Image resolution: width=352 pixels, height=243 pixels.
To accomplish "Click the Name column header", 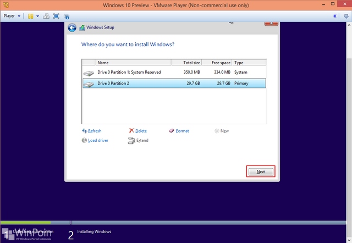I will pyautogui.click(x=133, y=62).
